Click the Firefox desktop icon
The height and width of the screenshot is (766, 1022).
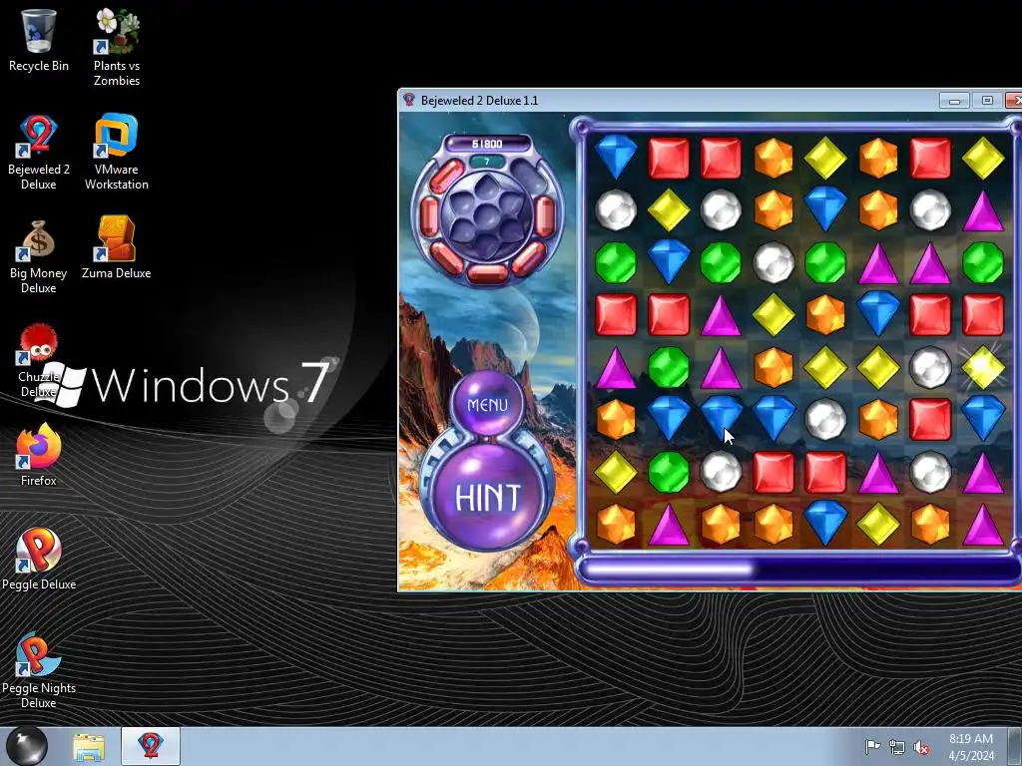pyautogui.click(x=39, y=455)
